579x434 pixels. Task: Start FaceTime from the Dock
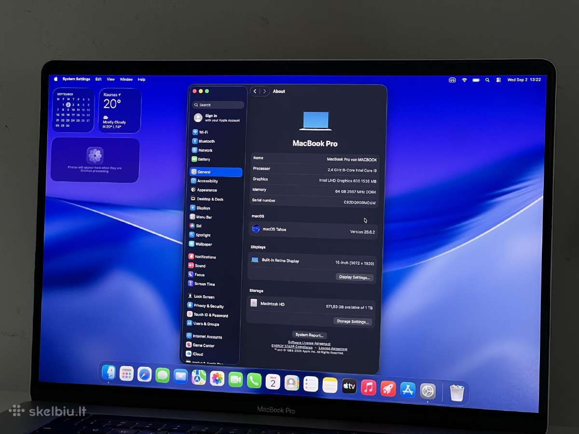(235, 380)
